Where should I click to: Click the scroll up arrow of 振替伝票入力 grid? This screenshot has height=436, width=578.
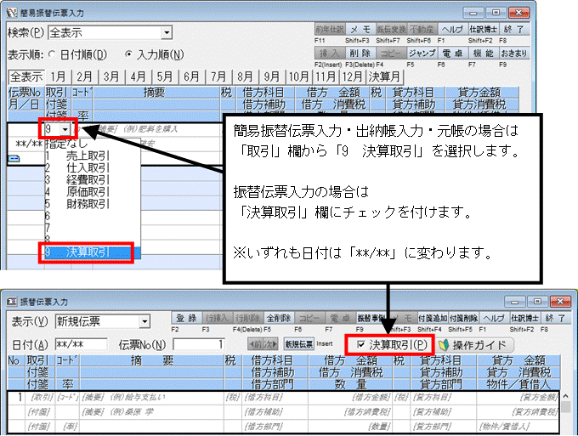[x=566, y=396]
